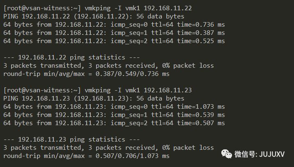Click the PING 192.168.11.23 header line
This screenshot has height=167, width=294.
click(94, 98)
